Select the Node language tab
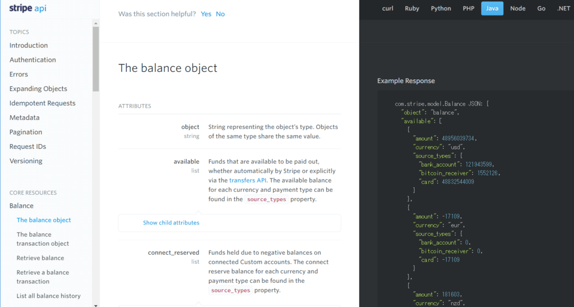This screenshot has height=307, width=574. [517, 8]
